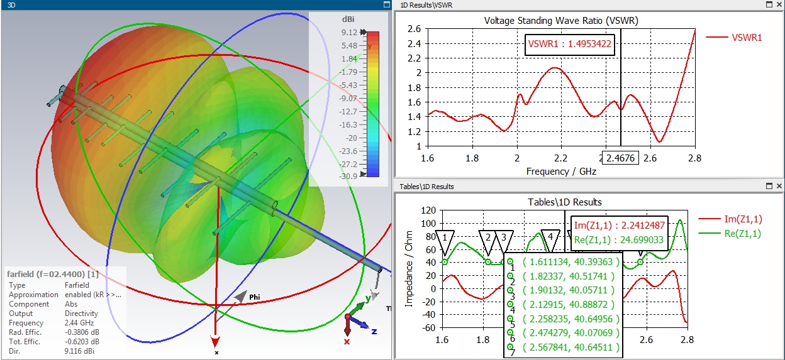Click the VSWR1 : 1.4953422 marker box
Viewport: 785px width, 360px height.
[570, 44]
